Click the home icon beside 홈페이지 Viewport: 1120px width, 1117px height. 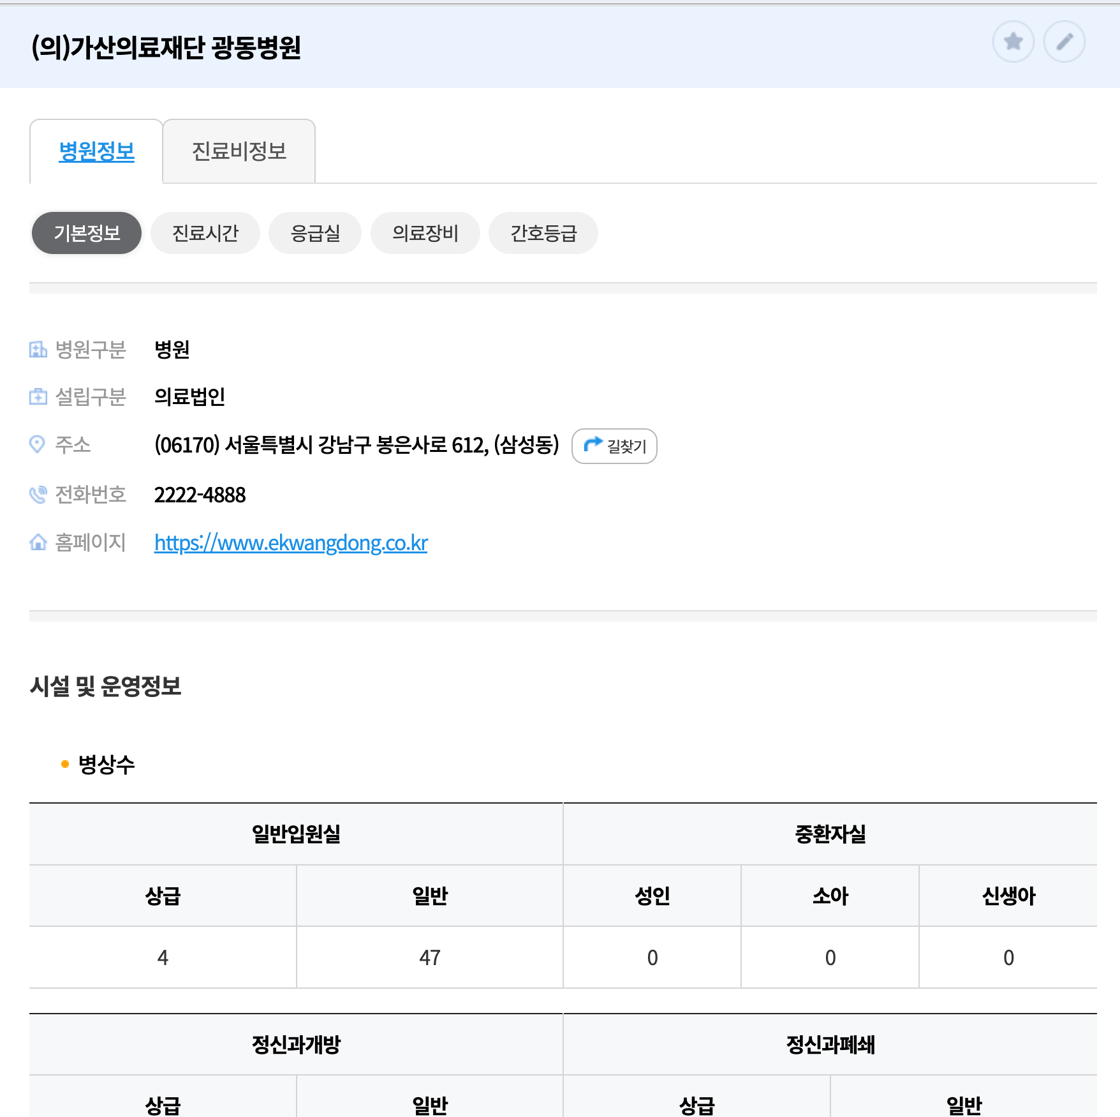pos(38,542)
